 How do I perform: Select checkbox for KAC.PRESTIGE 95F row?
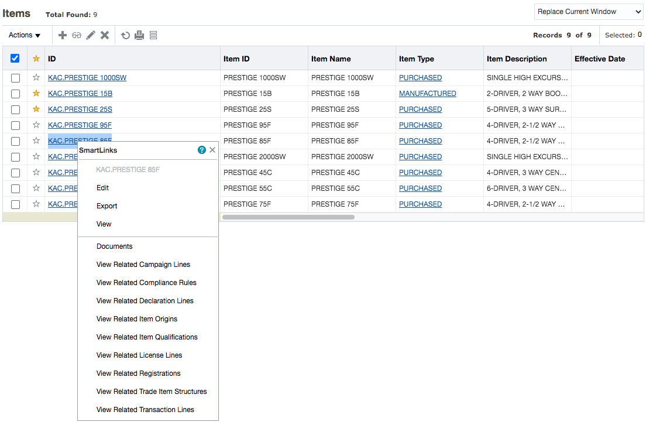pyautogui.click(x=15, y=125)
